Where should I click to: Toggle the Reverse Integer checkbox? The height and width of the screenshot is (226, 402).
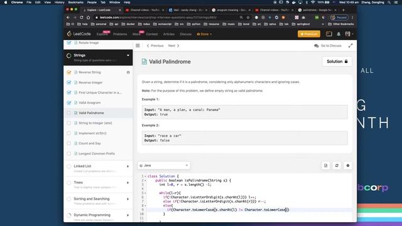point(68,82)
